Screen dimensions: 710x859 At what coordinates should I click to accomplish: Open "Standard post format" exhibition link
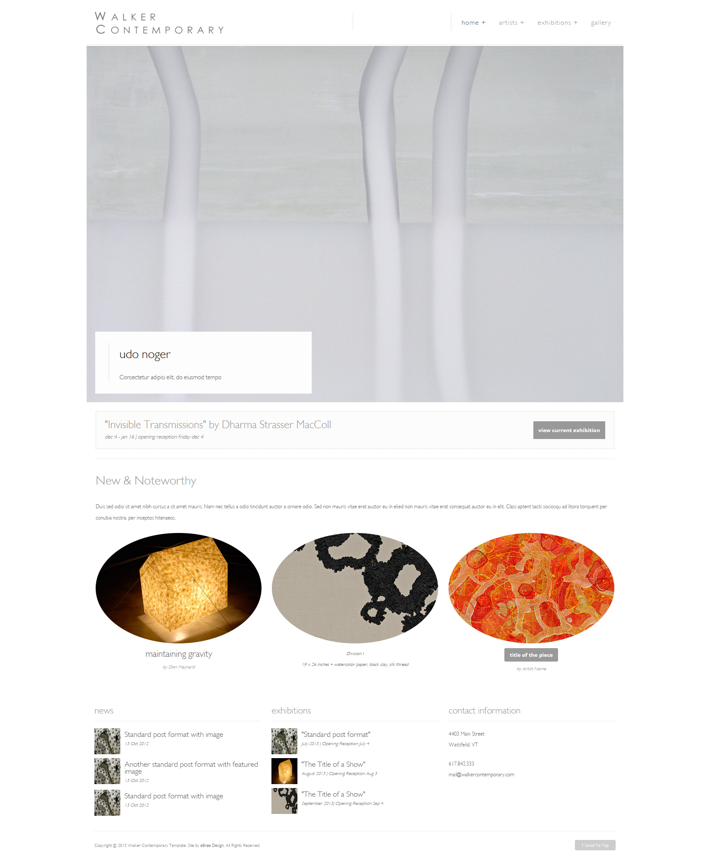(x=336, y=734)
